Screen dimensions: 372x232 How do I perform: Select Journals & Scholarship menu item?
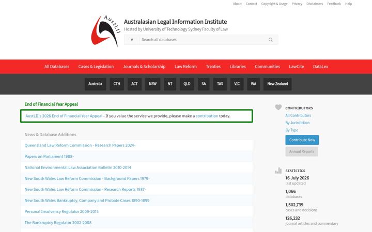click(144, 67)
